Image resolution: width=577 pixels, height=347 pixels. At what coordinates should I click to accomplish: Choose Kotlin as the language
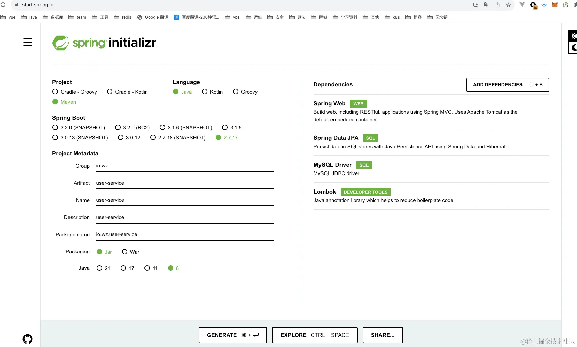(212, 92)
